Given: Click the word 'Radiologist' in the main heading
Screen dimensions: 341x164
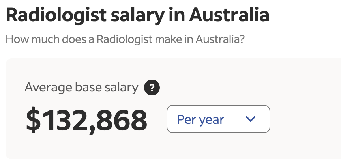Looking at the screenshot, I should (x=56, y=16).
